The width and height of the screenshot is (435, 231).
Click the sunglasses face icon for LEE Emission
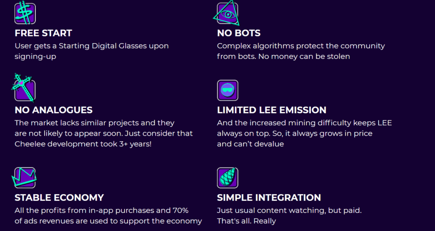point(227,90)
